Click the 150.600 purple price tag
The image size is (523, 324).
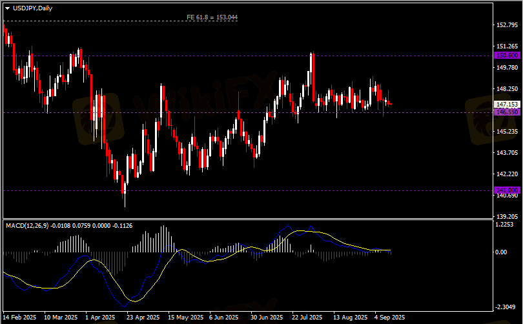coord(506,56)
